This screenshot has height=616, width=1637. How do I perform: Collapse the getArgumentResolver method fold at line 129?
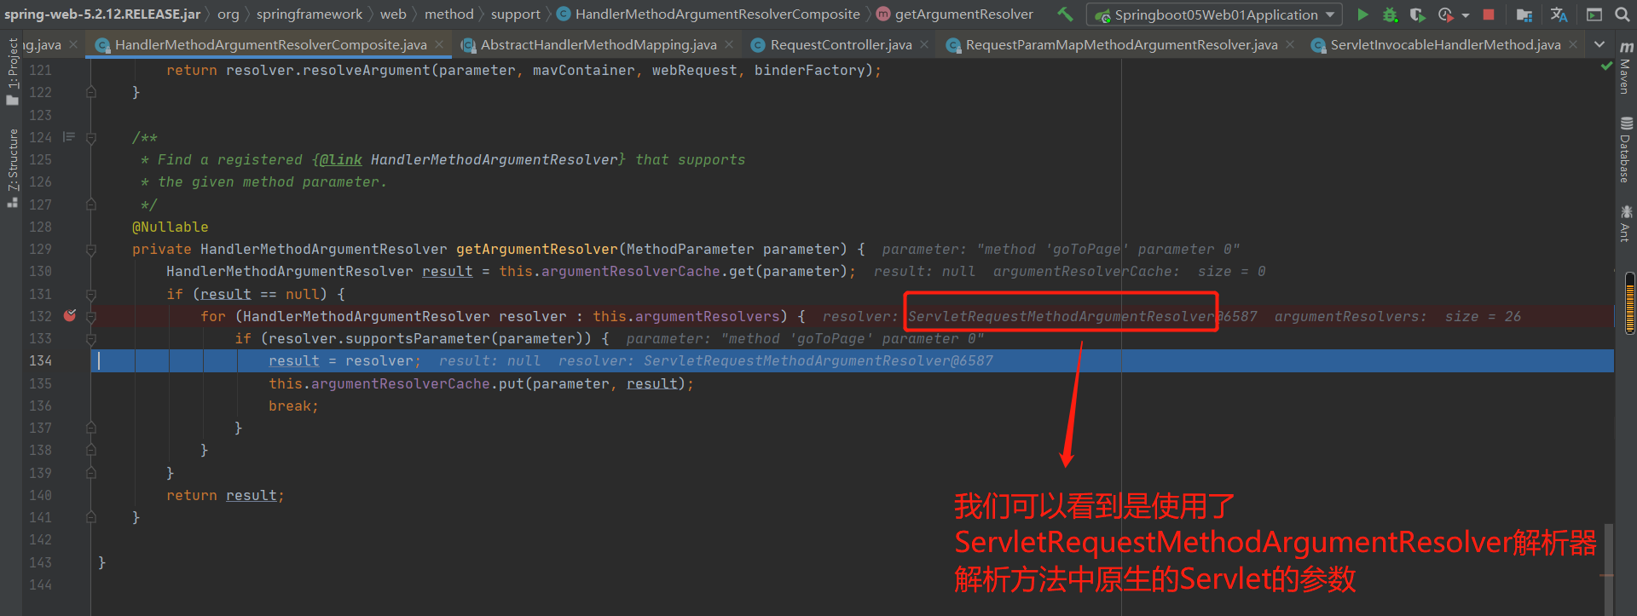click(91, 250)
